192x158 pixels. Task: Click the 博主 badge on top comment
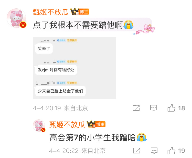click(x=84, y=12)
